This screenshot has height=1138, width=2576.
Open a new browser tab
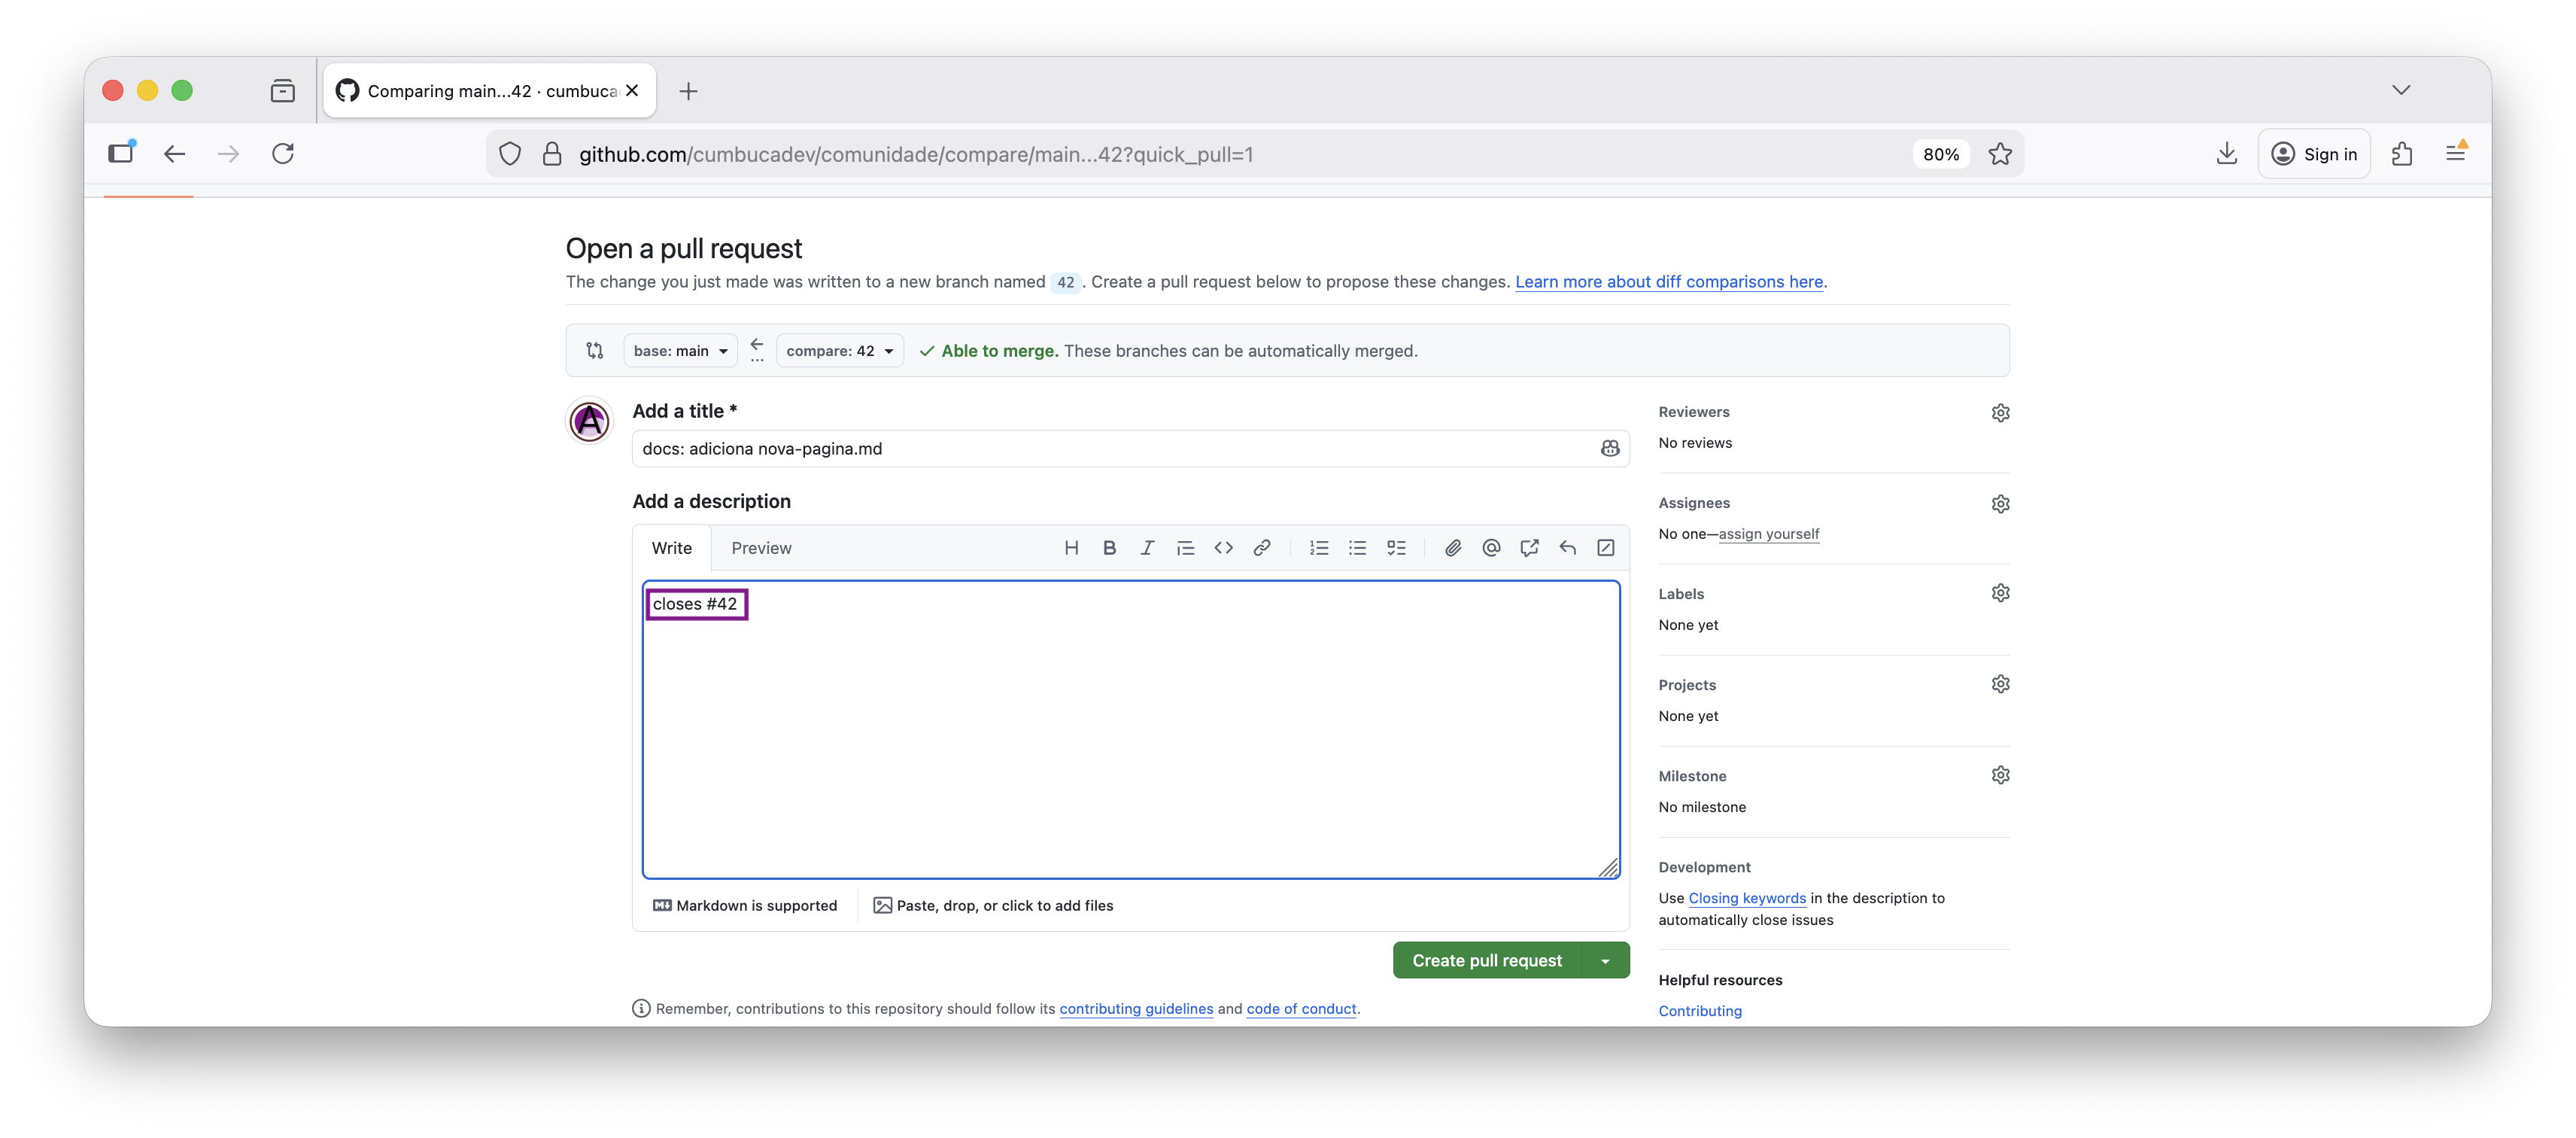point(688,91)
